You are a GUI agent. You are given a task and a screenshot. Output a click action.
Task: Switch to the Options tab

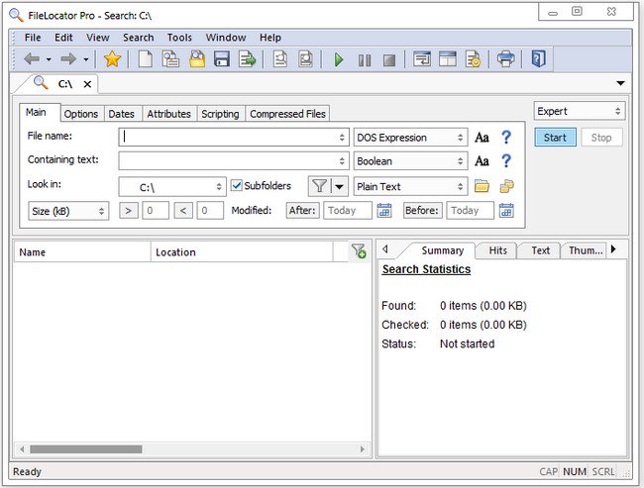81,114
